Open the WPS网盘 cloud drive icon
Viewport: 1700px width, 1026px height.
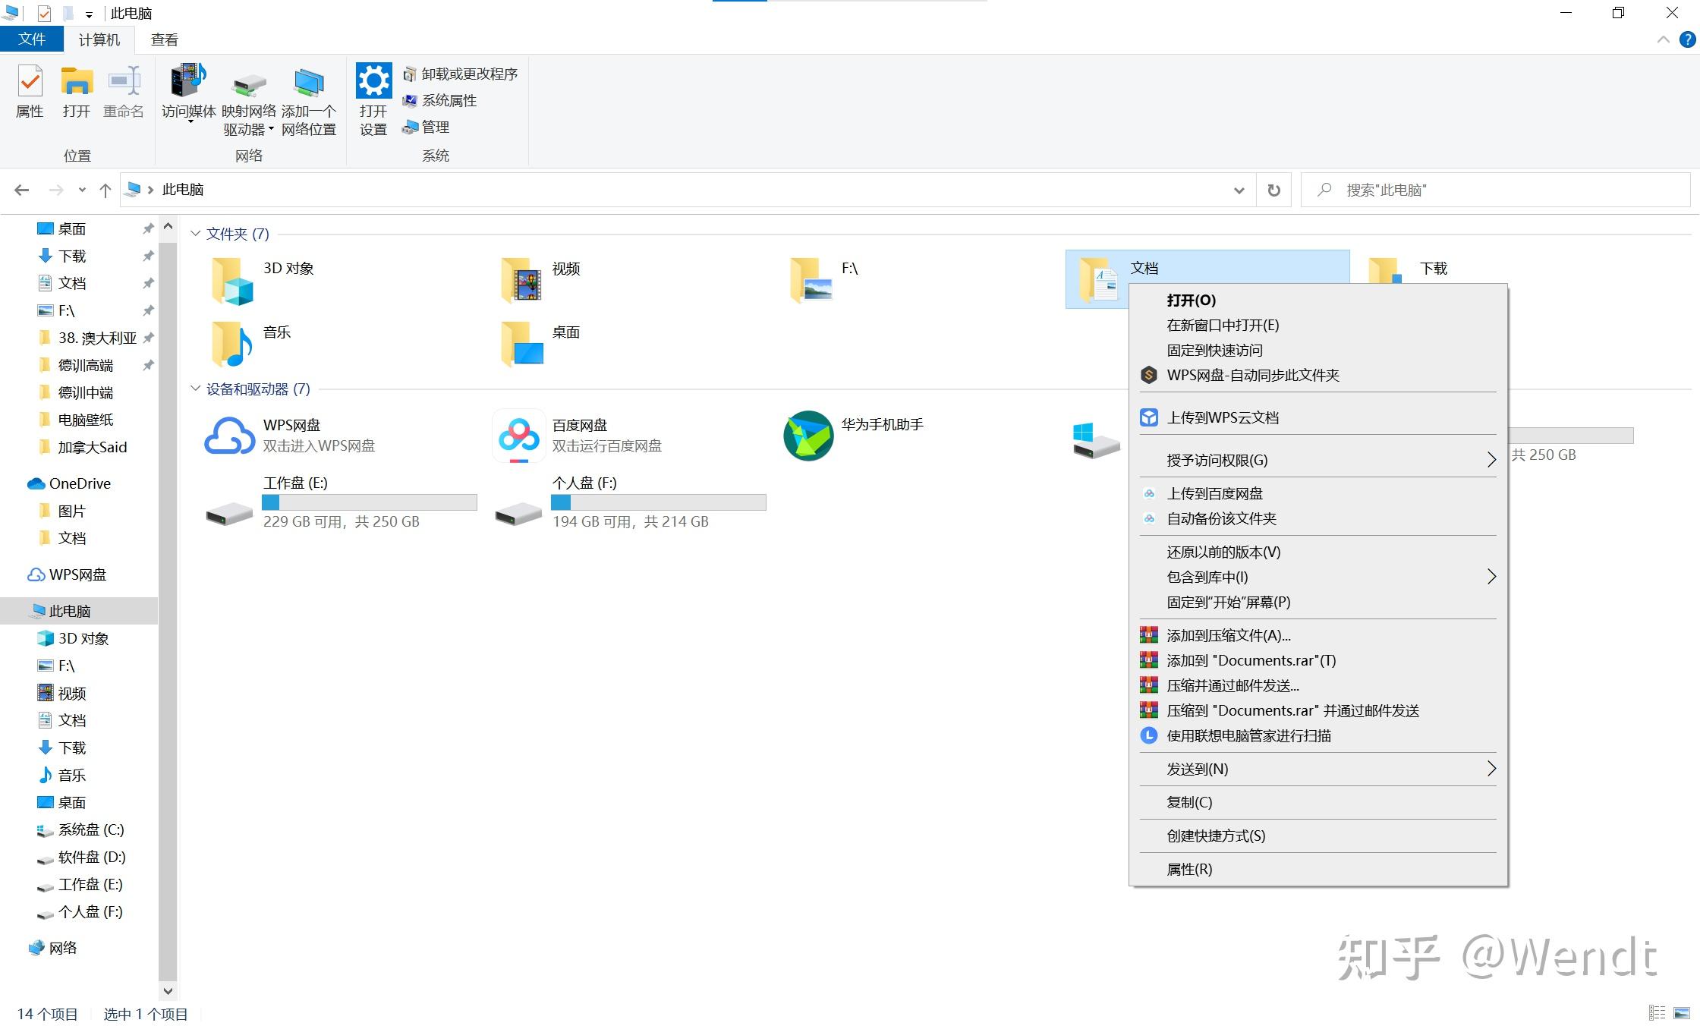click(229, 436)
